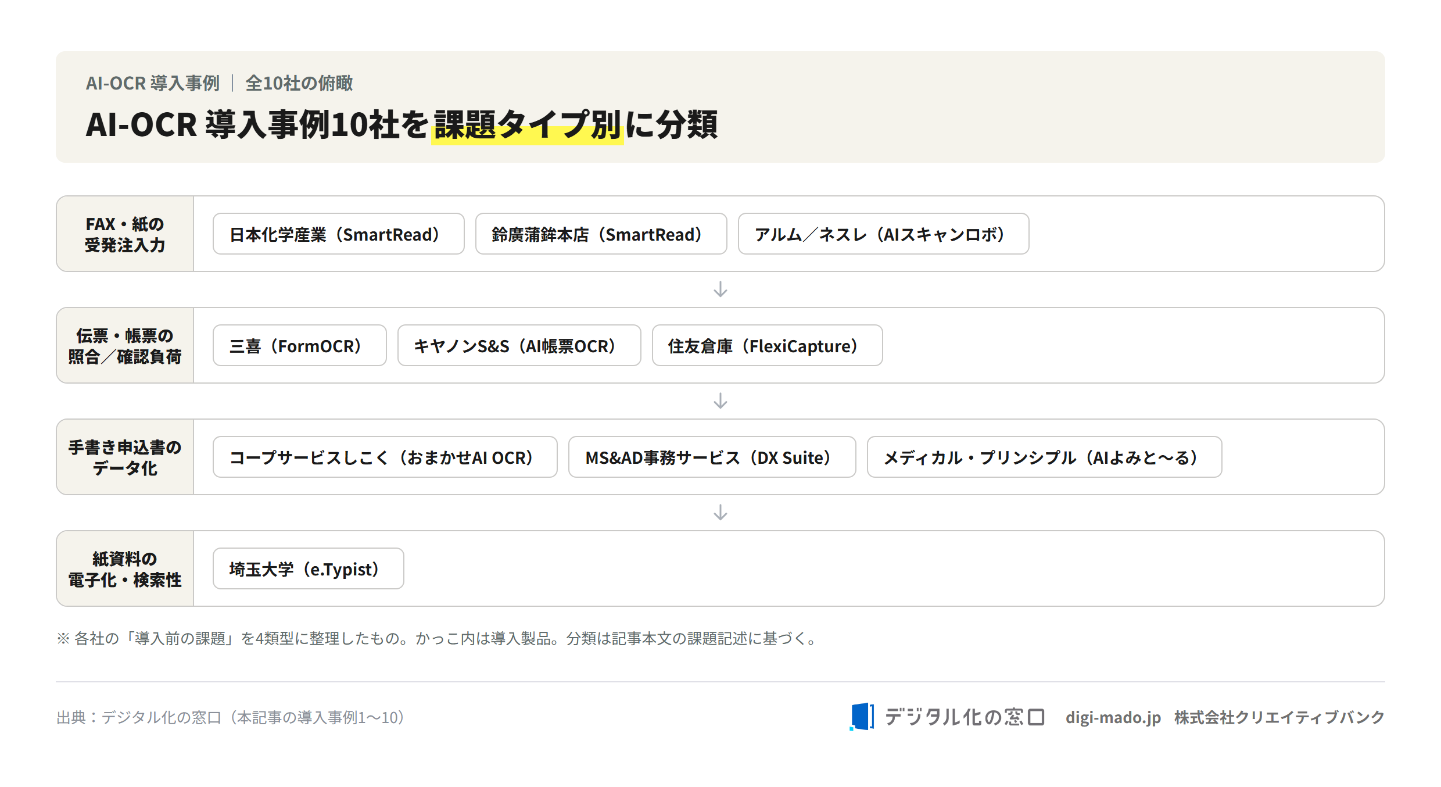Click the デジタル化の窓口 logo wordmark

pyautogui.click(x=965, y=717)
